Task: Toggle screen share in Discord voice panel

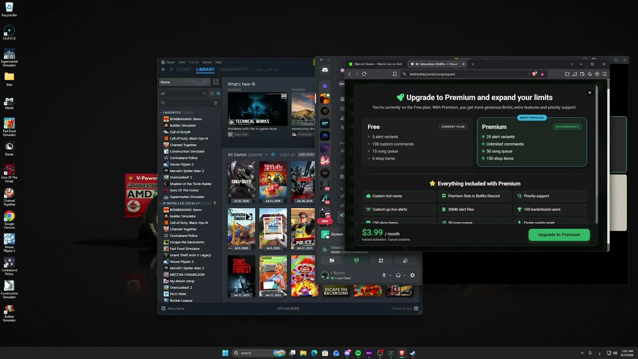Action: pyautogui.click(x=356, y=260)
